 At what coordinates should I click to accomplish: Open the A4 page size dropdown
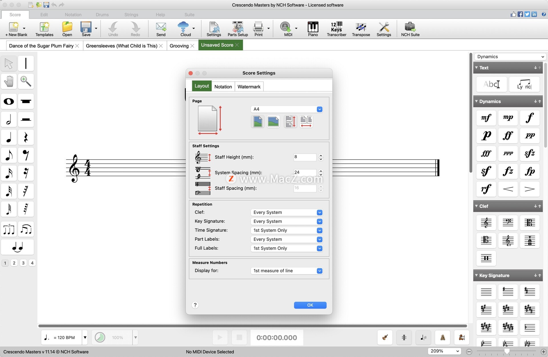pos(287,109)
